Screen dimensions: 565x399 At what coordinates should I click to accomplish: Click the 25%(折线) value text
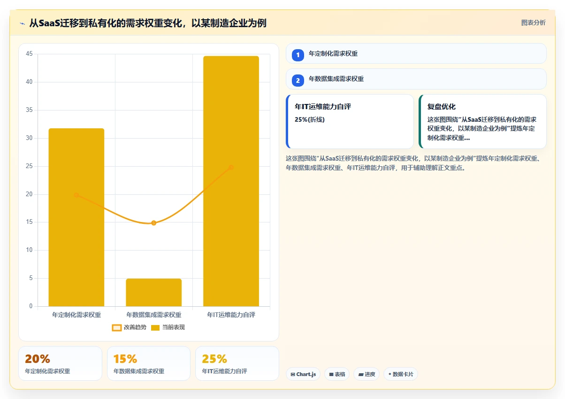click(x=310, y=119)
